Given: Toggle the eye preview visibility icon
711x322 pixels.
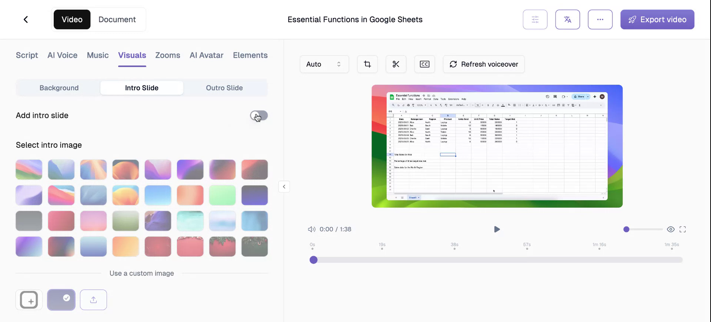Looking at the screenshot, I should click(x=671, y=229).
